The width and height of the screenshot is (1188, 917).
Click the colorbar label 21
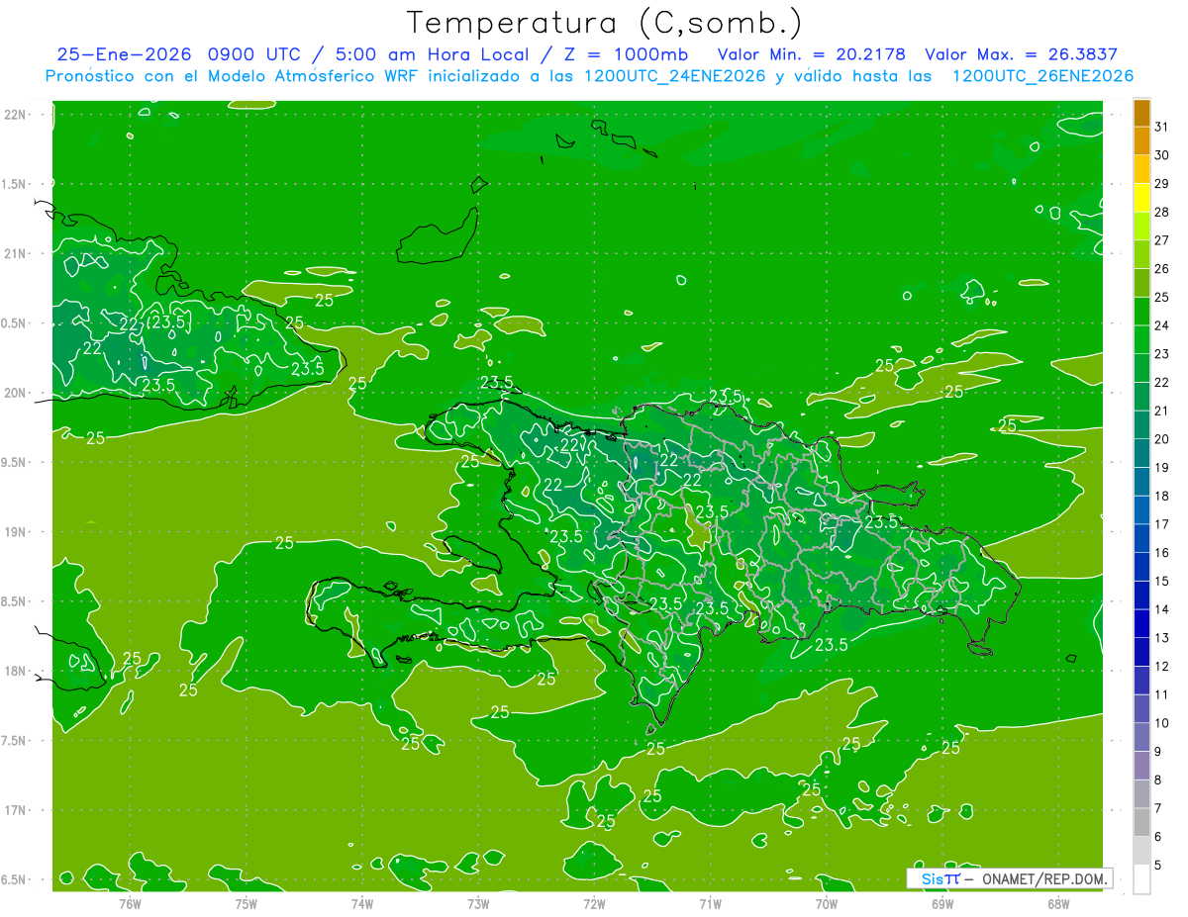[1162, 411]
